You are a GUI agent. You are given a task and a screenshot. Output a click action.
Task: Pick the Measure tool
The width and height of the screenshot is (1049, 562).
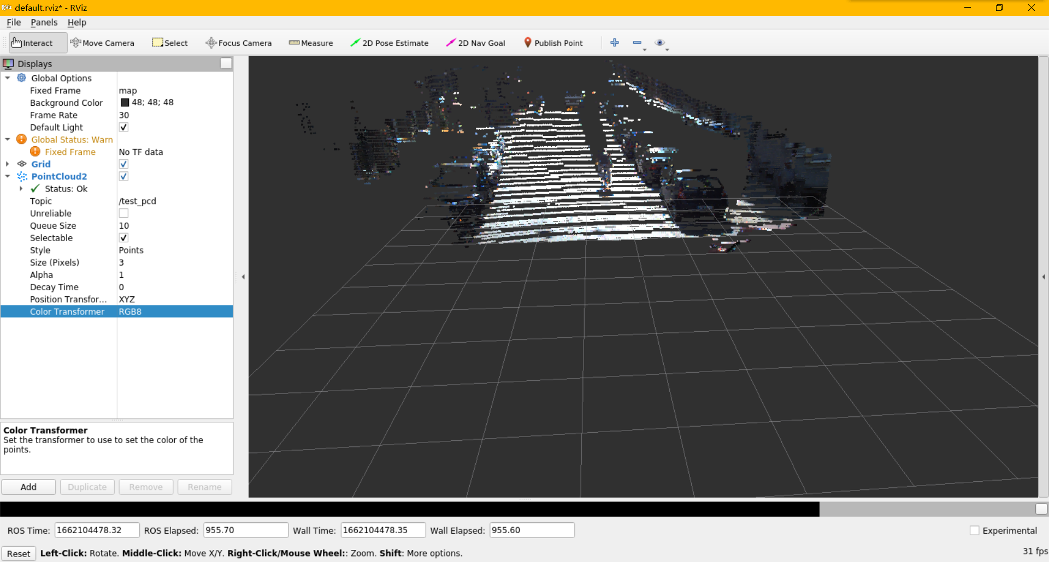[x=310, y=43]
